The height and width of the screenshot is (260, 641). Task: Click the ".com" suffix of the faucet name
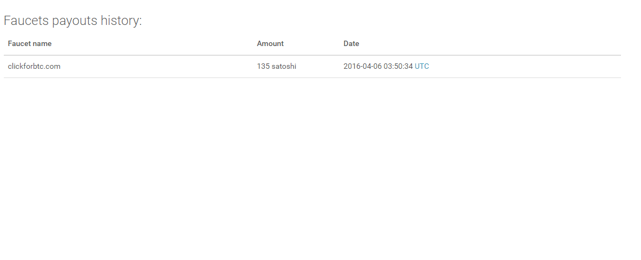54,67
